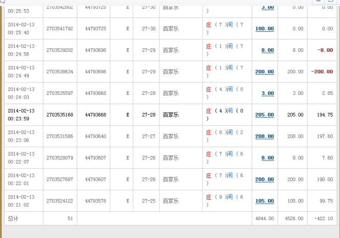Click the win amount 194.75
Screen dimensions: 340x238
pos(325,115)
